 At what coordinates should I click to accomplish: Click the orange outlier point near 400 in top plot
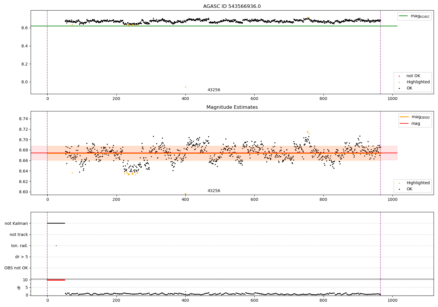click(x=185, y=87)
